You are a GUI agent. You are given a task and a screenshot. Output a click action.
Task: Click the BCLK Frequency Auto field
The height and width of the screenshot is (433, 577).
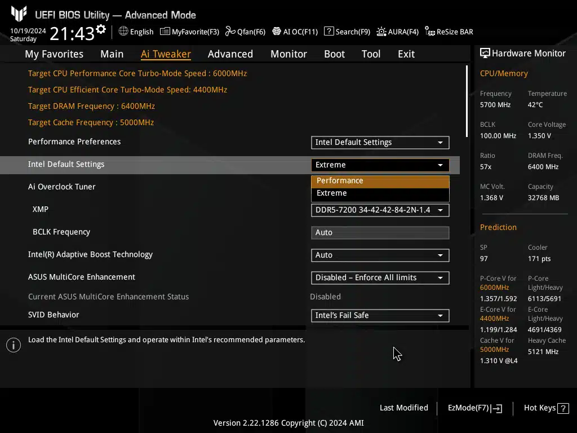380,233
